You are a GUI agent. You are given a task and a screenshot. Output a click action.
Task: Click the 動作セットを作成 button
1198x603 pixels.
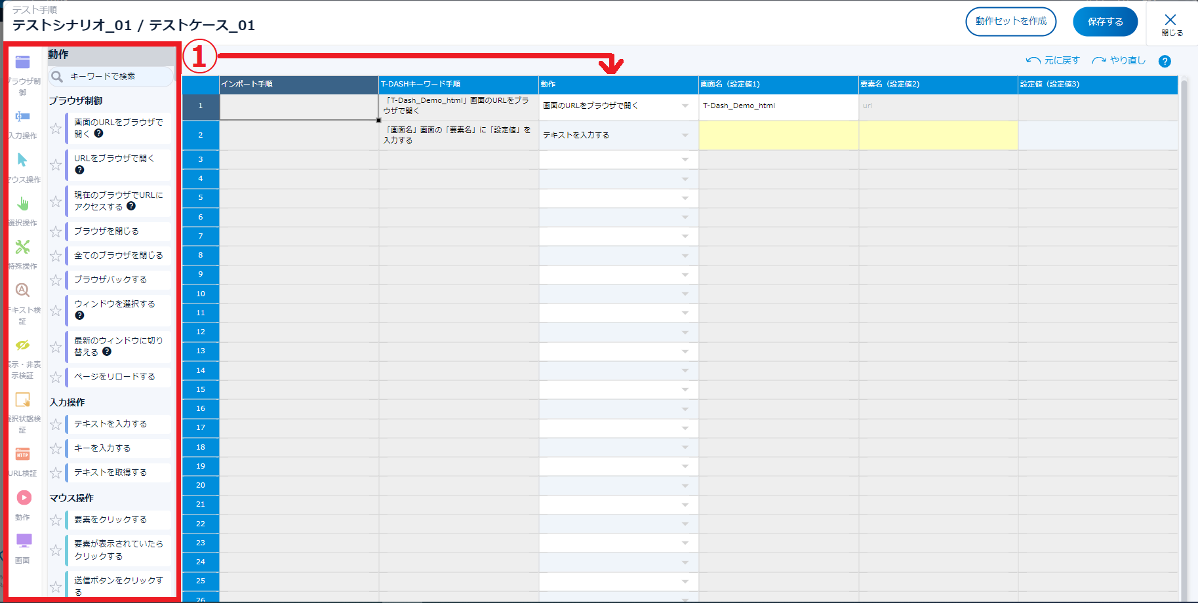(x=1010, y=22)
